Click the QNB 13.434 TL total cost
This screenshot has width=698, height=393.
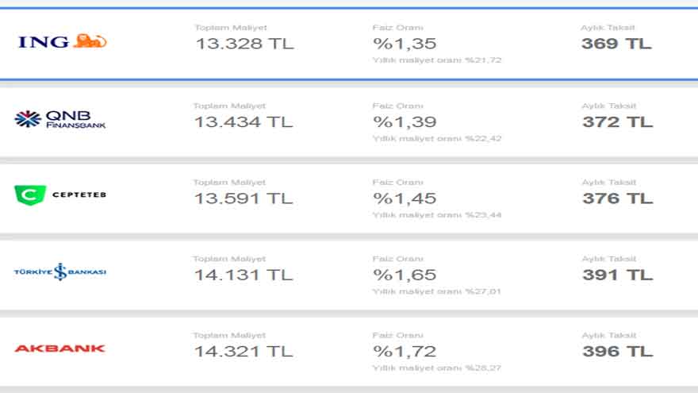tap(244, 121)
